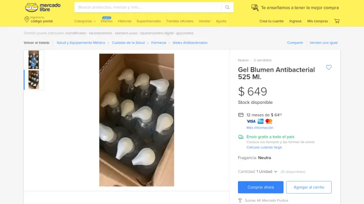
Task: Click the free shipping truck icon
Action: [x=241, y=137]
